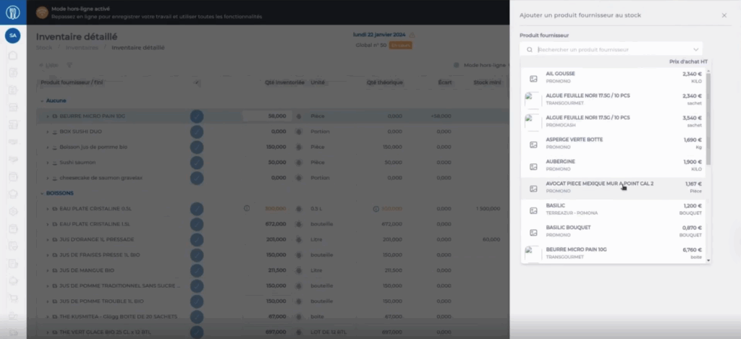Go to the Stock breadcrumb link
741x339 pixels.
(43, 48)
